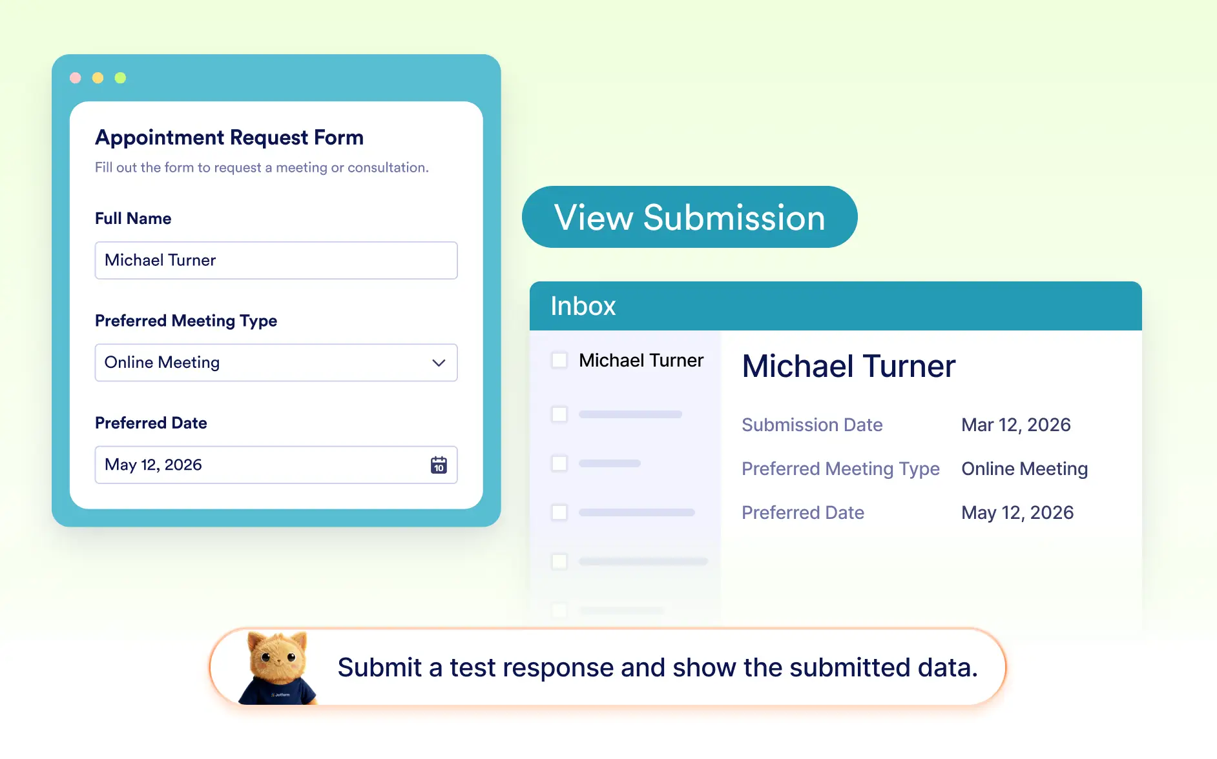Select the second inbox row checkbox
The image size is (1217, 759).
(x=559, y=414)
